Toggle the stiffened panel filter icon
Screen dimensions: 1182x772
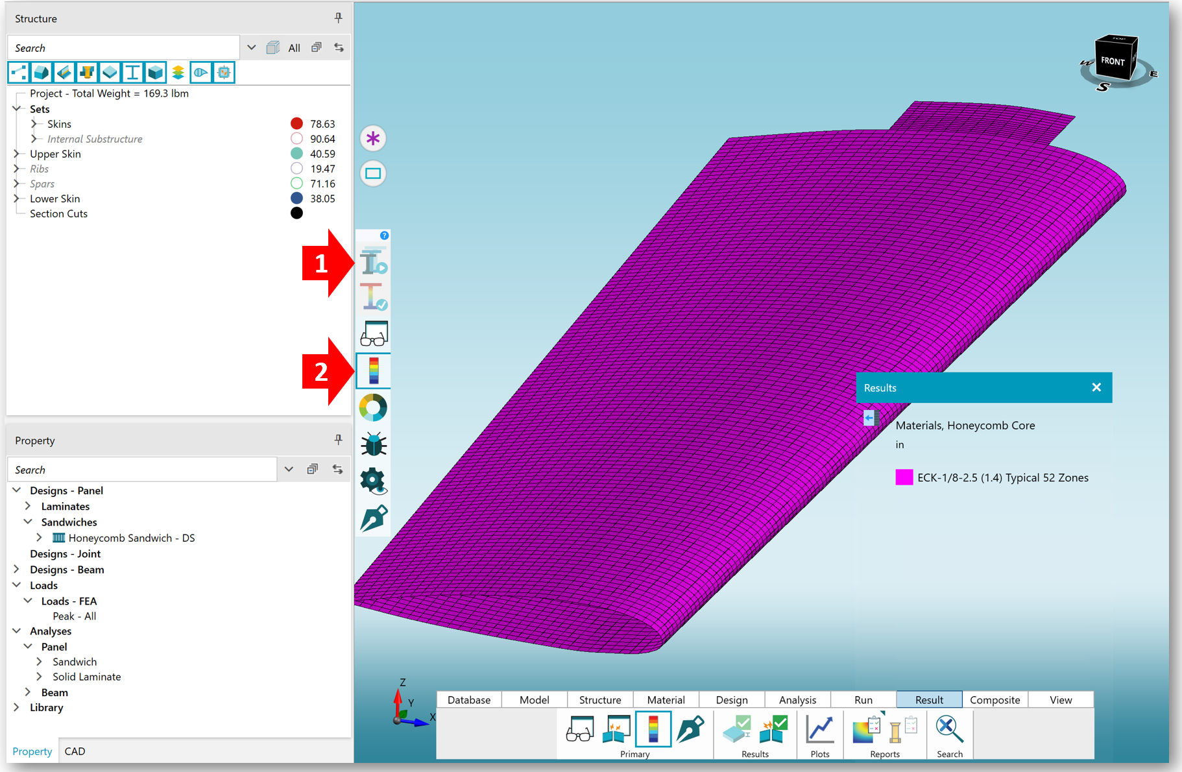coord(64,72)
